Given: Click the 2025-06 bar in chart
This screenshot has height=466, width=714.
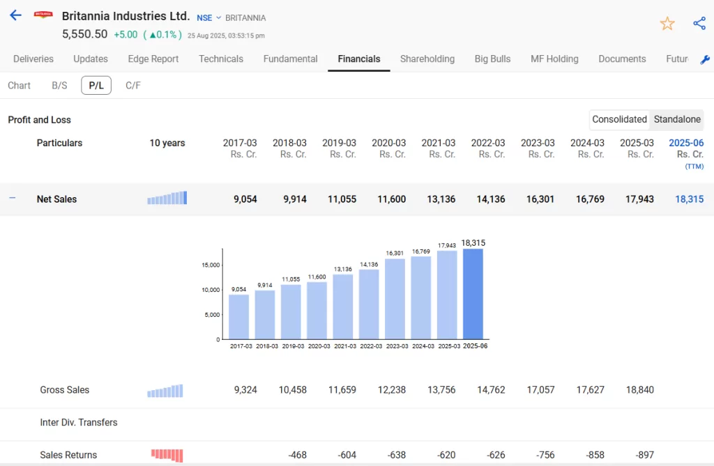Looking at the screenshot, I should [x=473, y=294].
